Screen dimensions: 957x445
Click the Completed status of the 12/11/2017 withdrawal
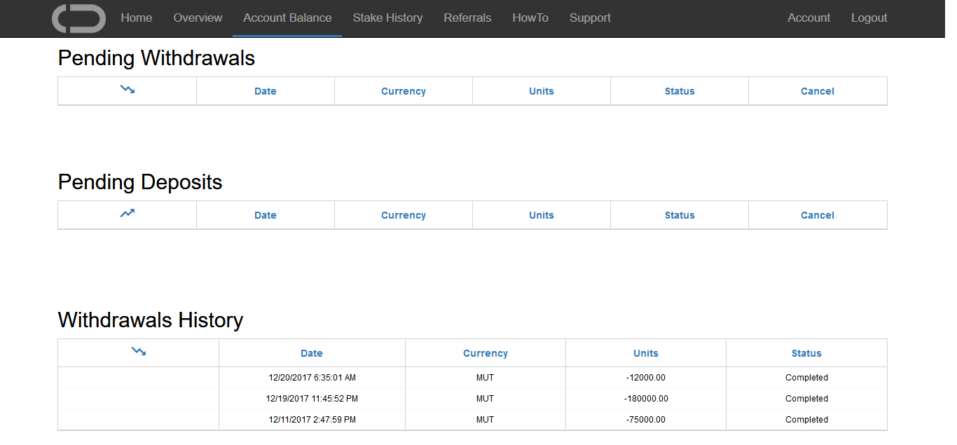click(806, 419)
